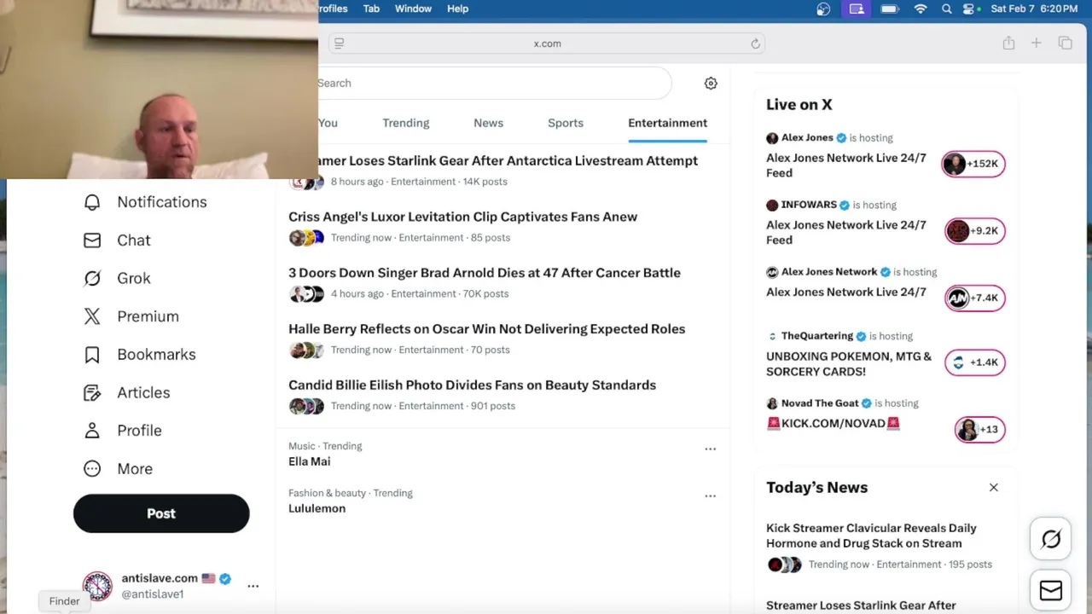Open Grok icon in sidebar
This screenshot has width=1092, height=614.
point(92,278)
